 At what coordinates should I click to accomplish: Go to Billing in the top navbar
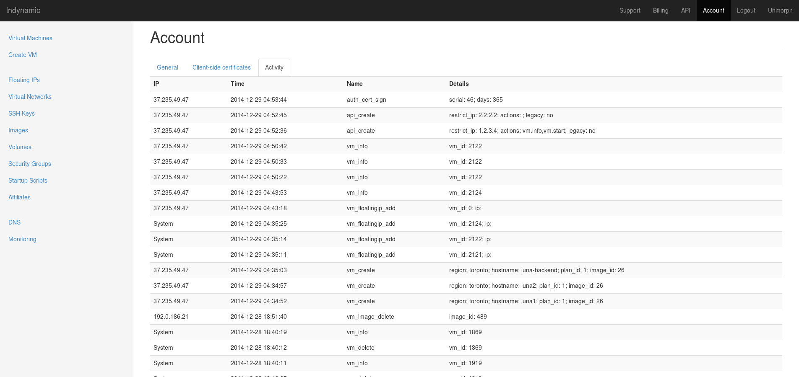click(x=661, y=10)
